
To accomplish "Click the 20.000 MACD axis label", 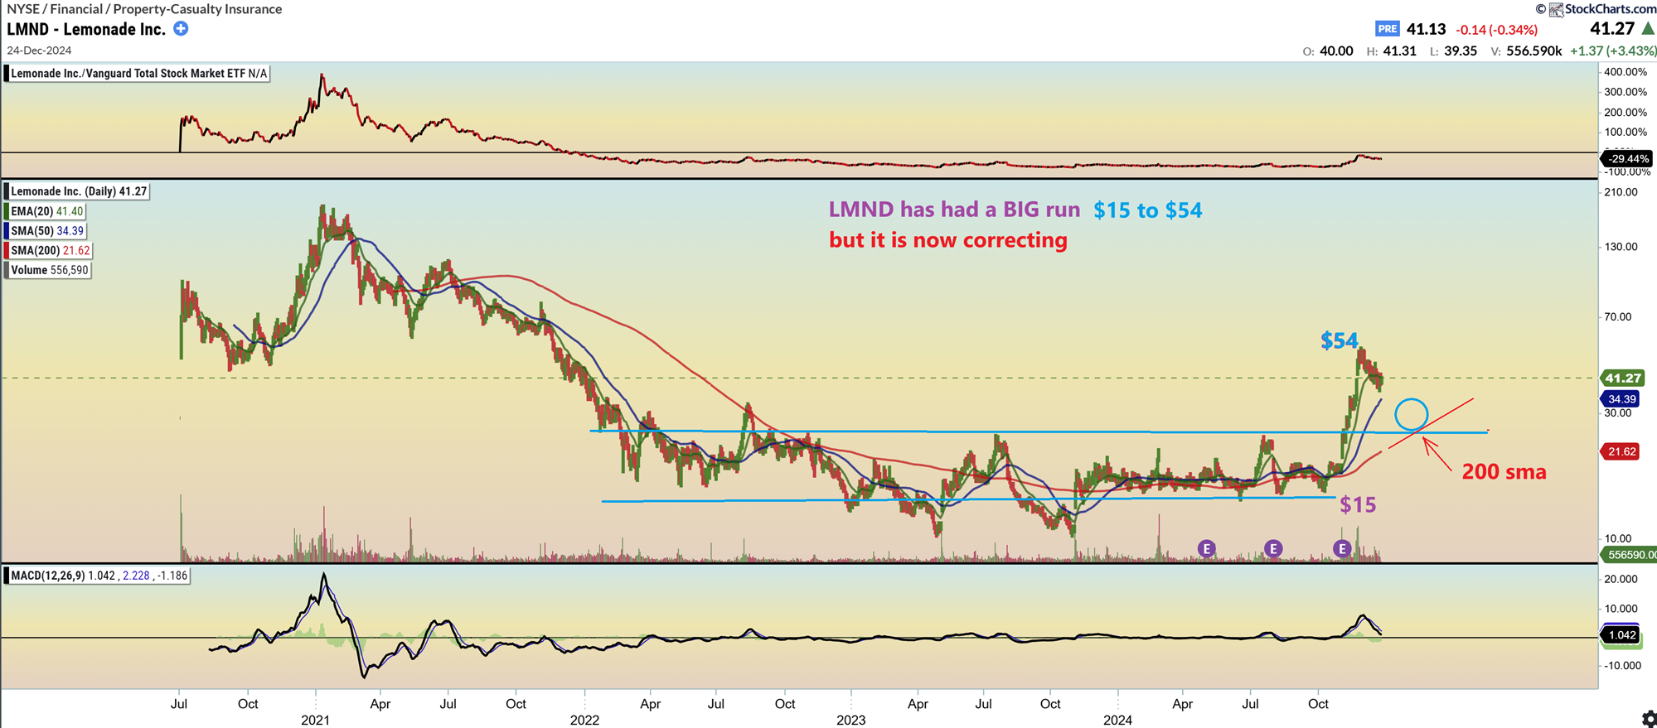I will [1621, 579].
